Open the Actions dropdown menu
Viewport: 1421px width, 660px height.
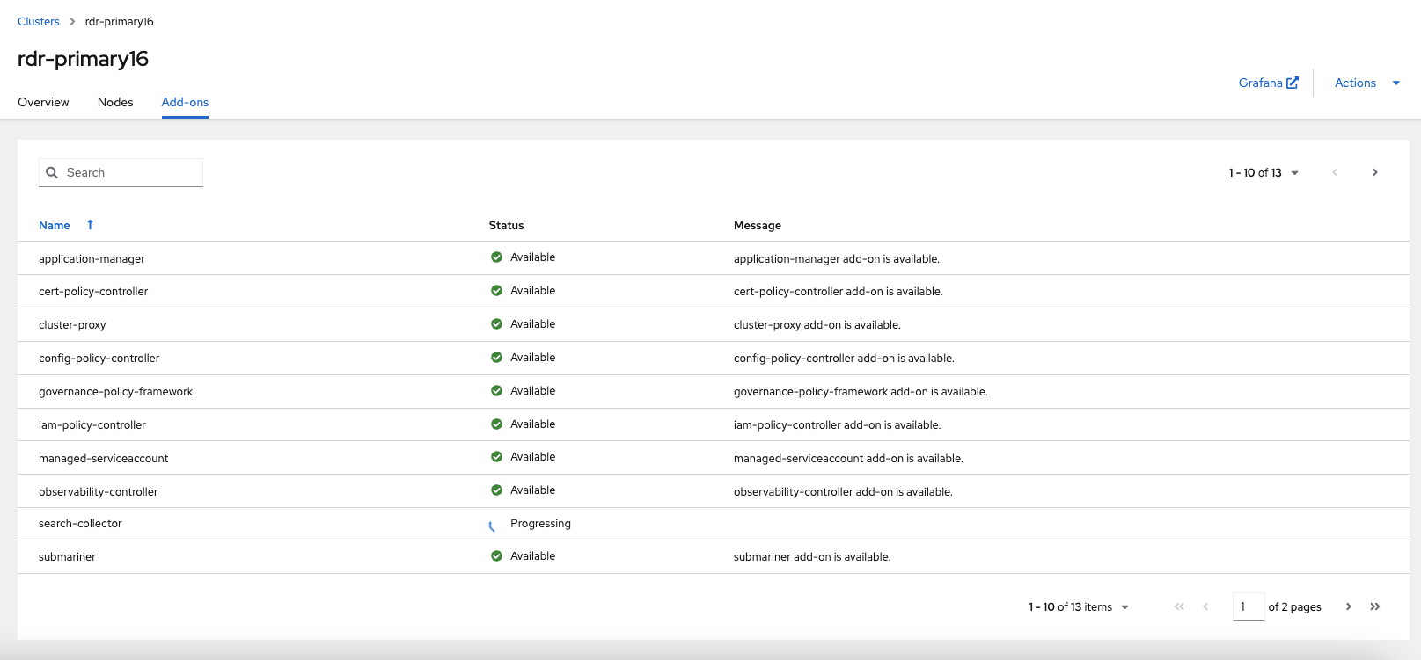click(1366, 83)
